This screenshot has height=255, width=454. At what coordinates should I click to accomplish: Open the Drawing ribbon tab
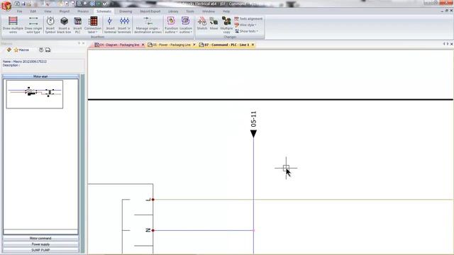pos(126,11)
